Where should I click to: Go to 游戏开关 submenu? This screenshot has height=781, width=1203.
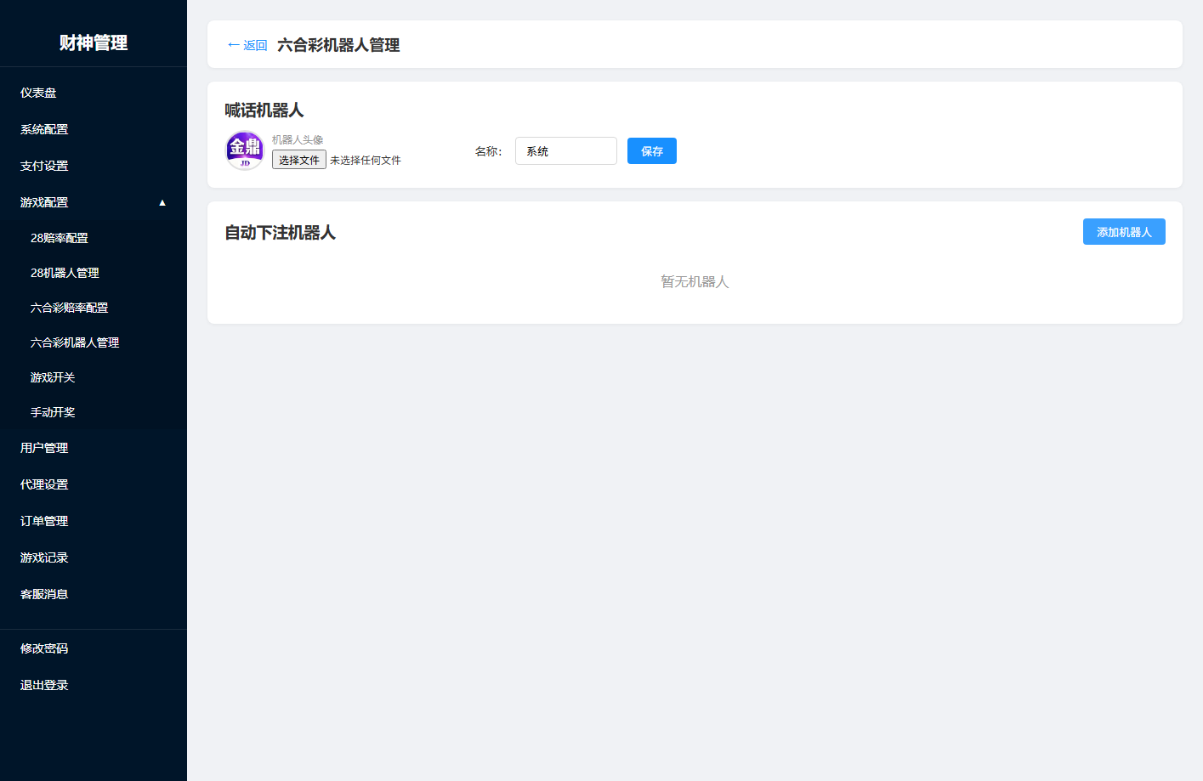pos(53,377)
